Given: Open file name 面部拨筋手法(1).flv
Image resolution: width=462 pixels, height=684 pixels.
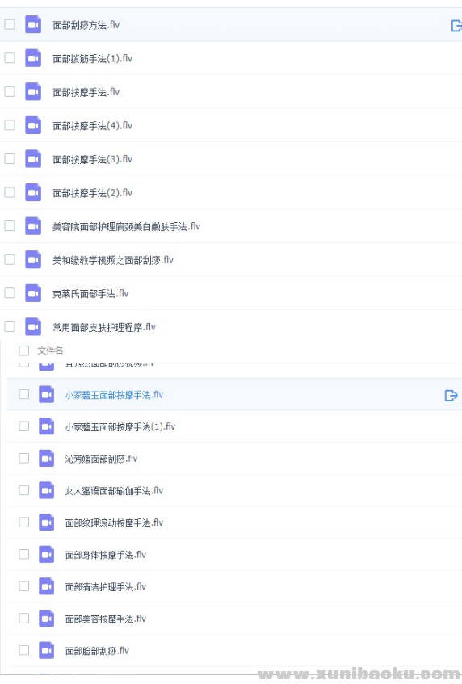Looking at the screenshot, I should tap(93, 58).
